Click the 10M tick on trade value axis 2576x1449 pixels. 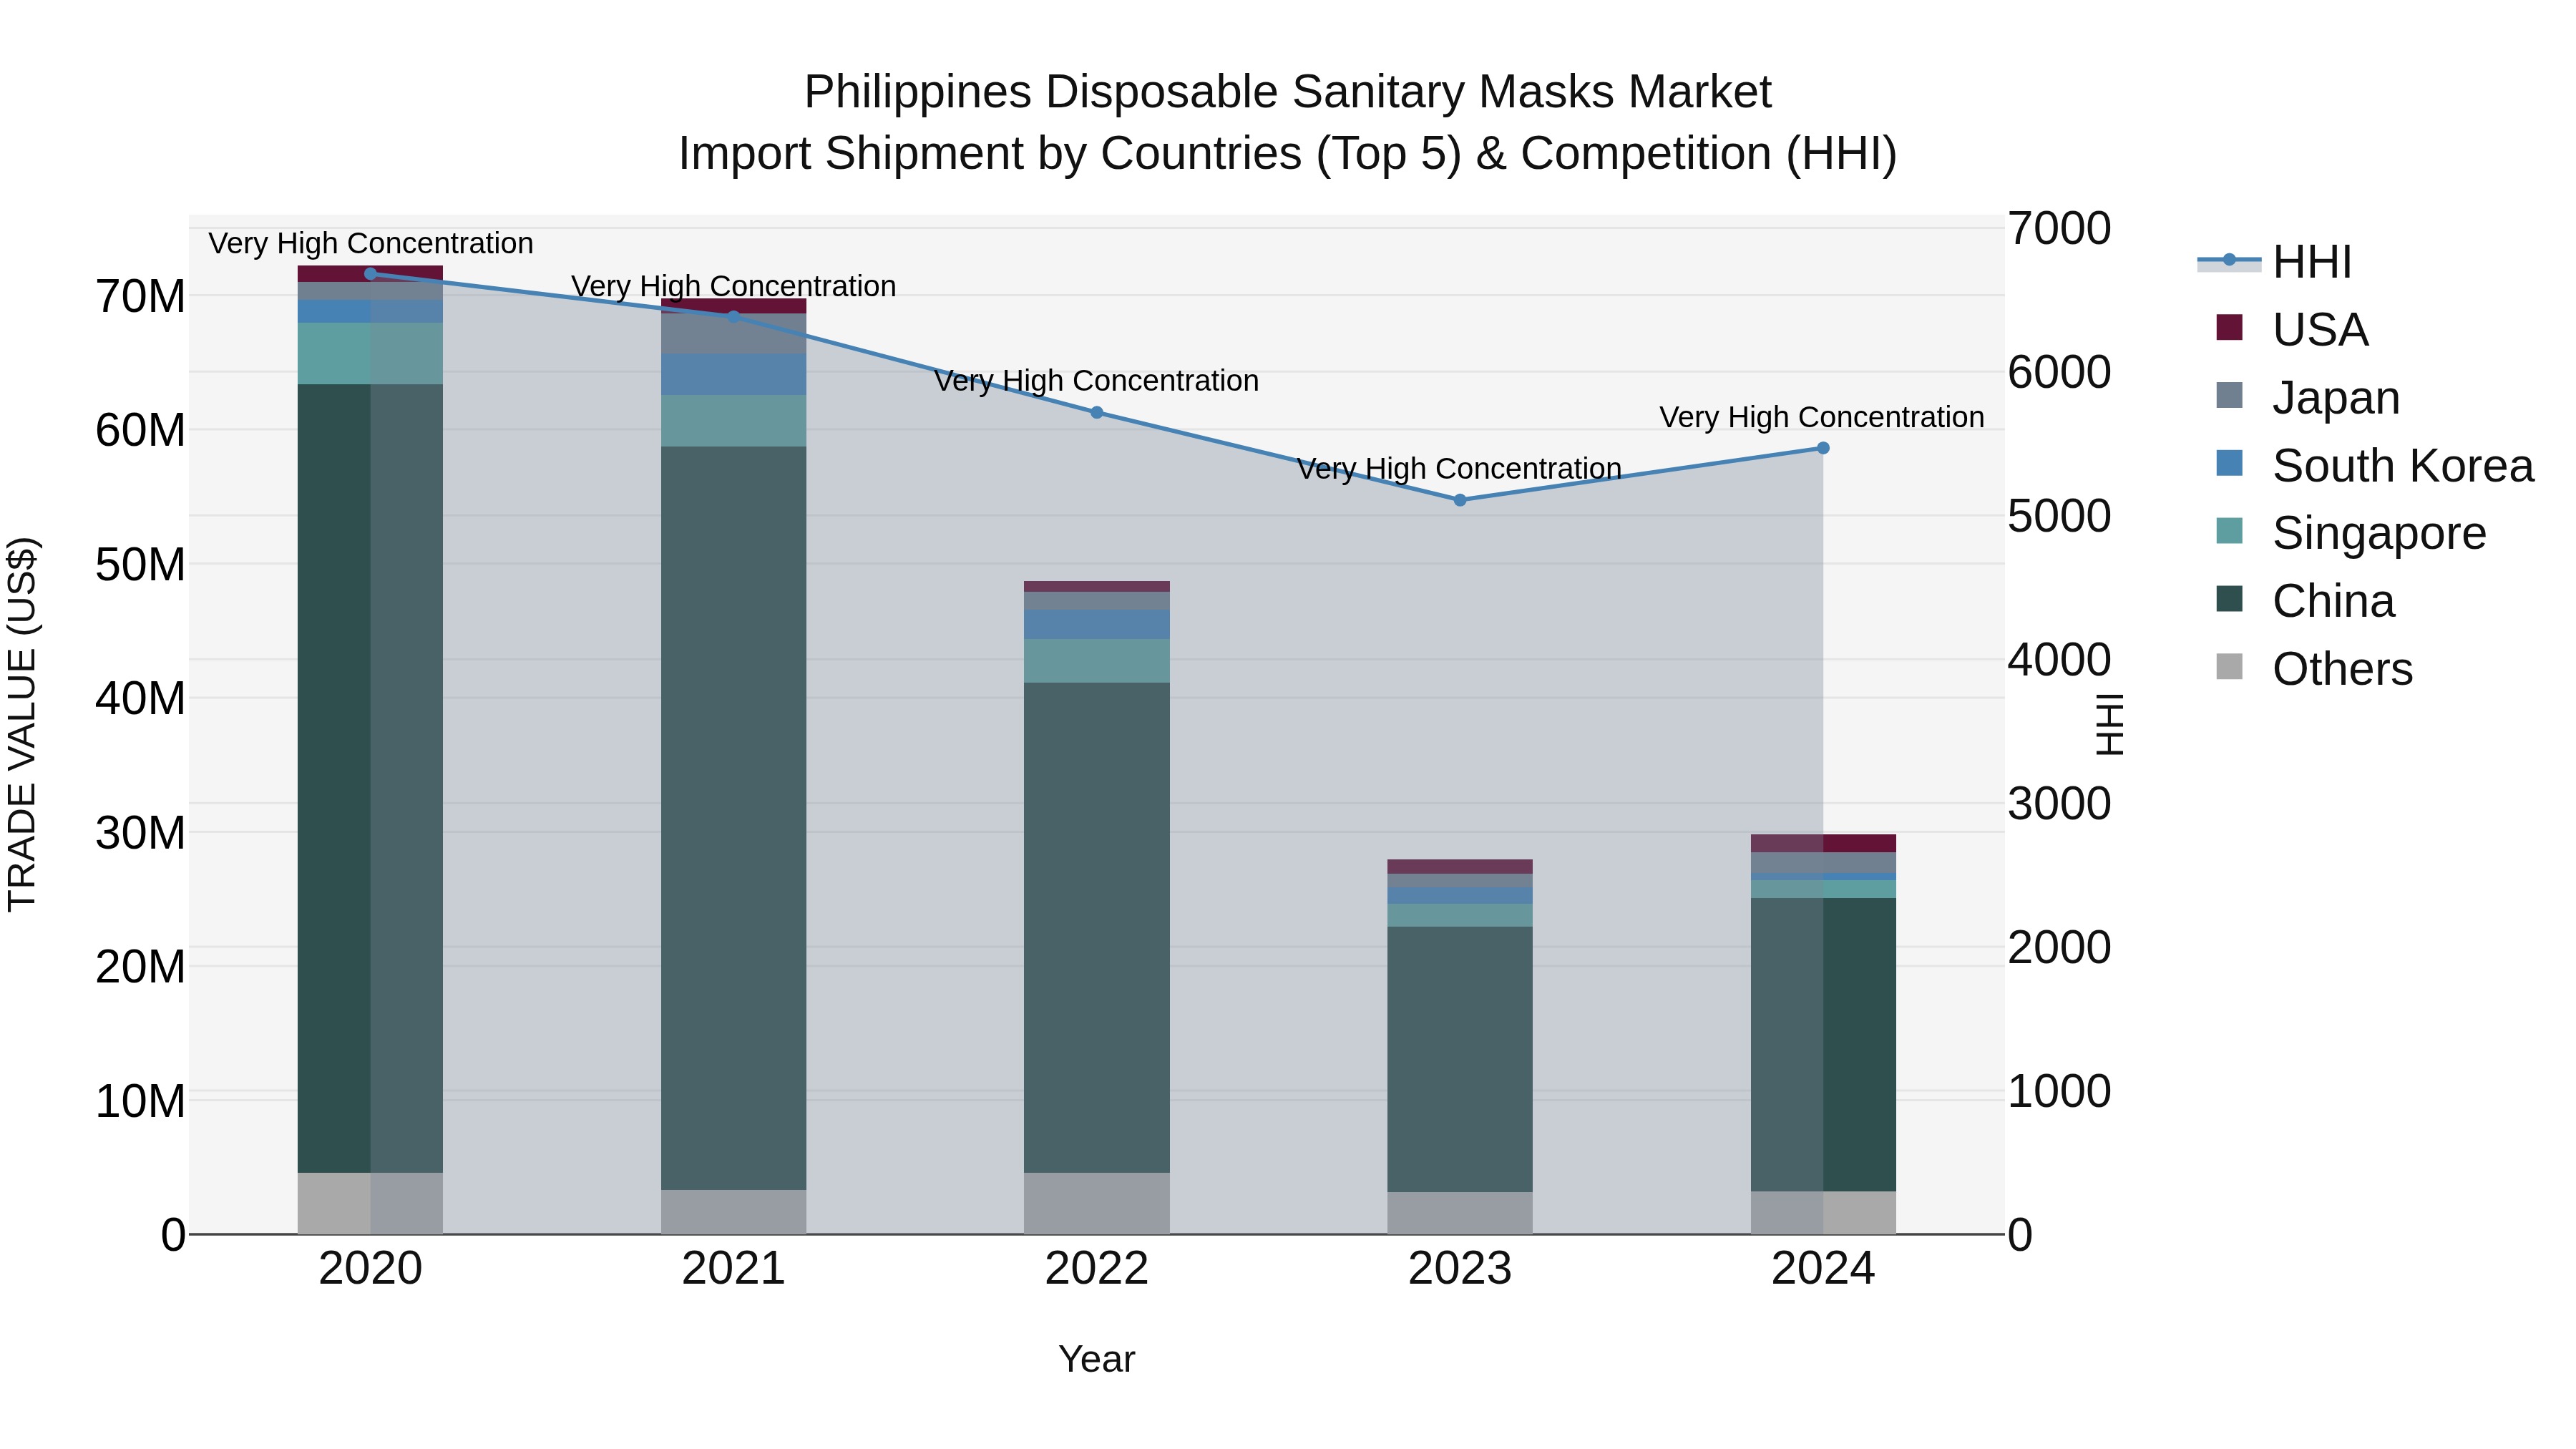pos(140,1102)
